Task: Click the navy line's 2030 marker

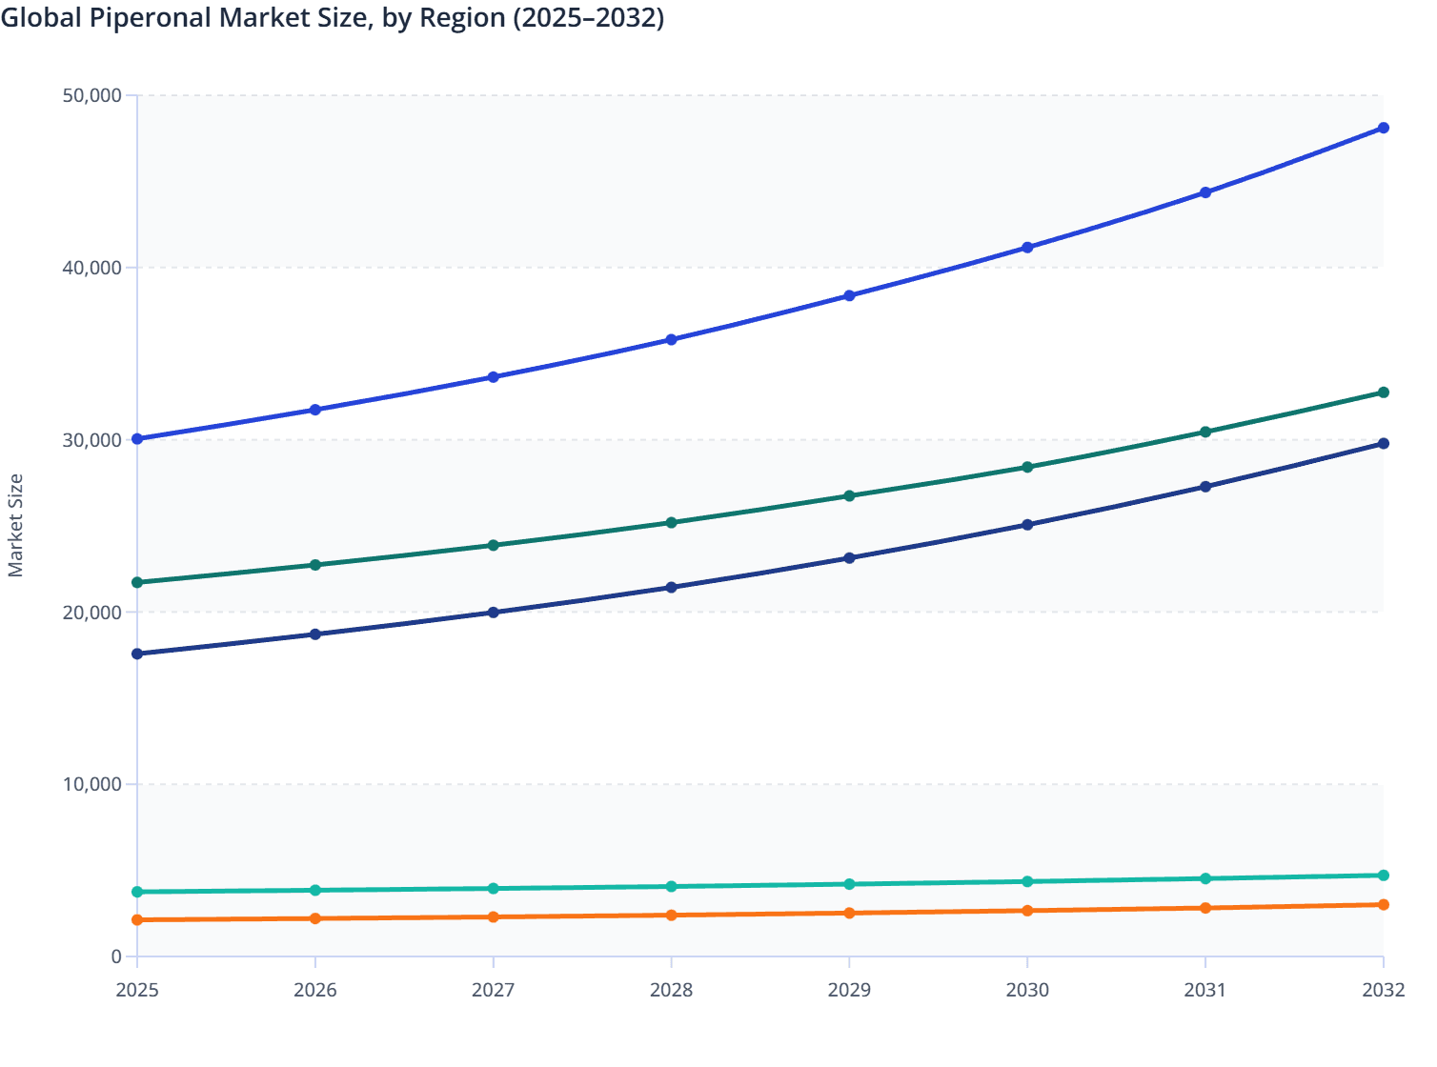Action: click(1027, 523)
